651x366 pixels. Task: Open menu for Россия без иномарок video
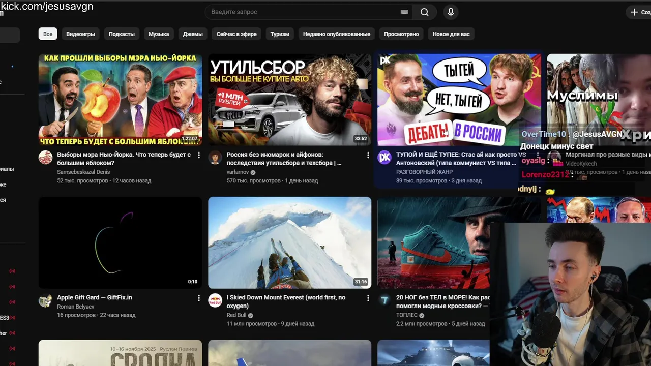(368, 155)
